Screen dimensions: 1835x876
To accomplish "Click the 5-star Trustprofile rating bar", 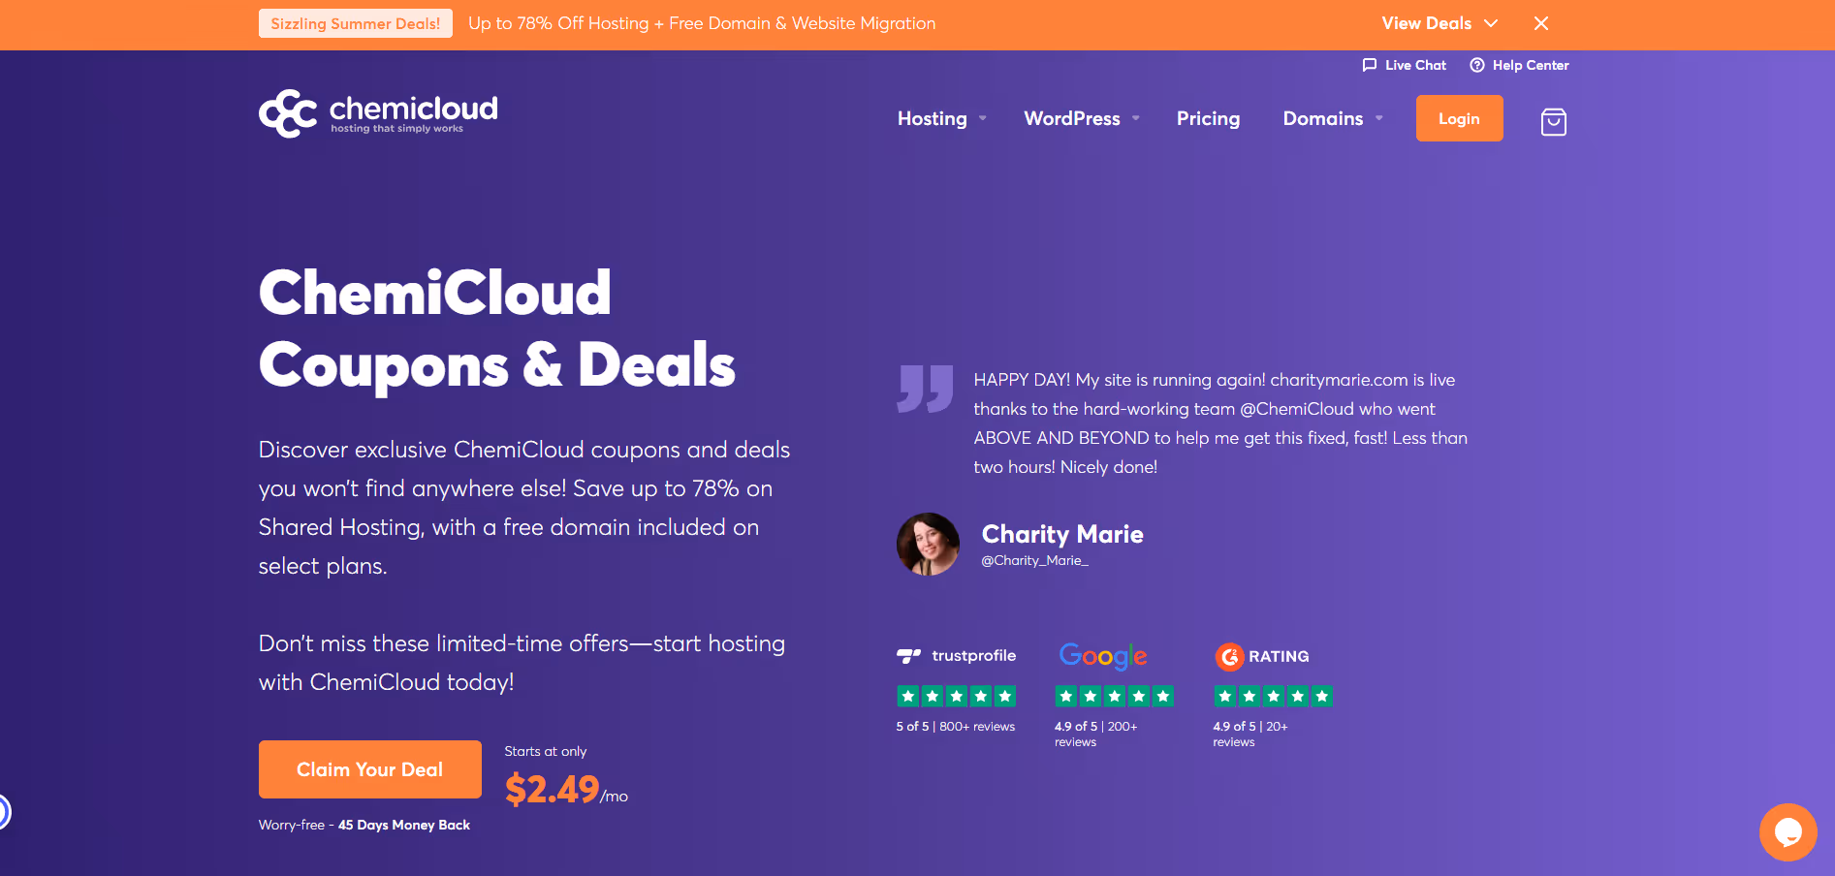I will [956, 696].
